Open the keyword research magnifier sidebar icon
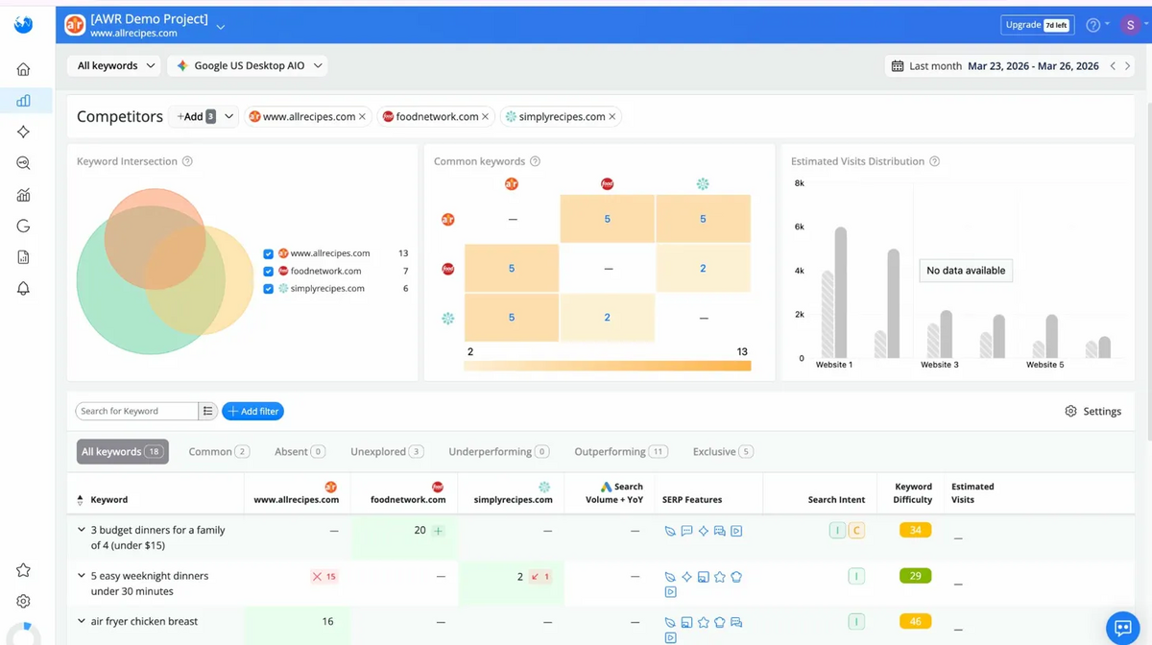Screen dimensions: 1152x645 point(23,163)
